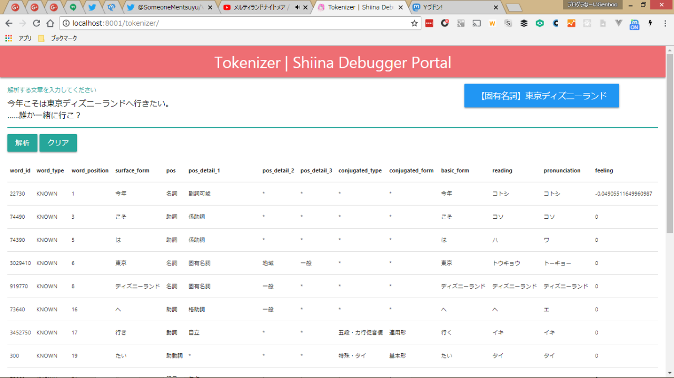The width and height of the screenshot is (674, 378).
Task: Click the browser back arrow
Action: click(x=9, y=24)
